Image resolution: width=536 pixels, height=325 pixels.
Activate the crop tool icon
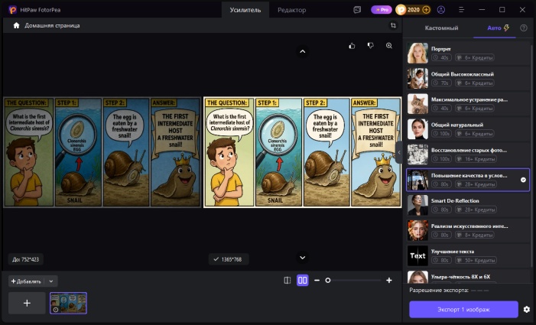coord(393,25)
